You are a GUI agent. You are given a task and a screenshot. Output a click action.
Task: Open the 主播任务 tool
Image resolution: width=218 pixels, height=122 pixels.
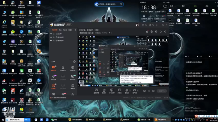tap(72, 69)
